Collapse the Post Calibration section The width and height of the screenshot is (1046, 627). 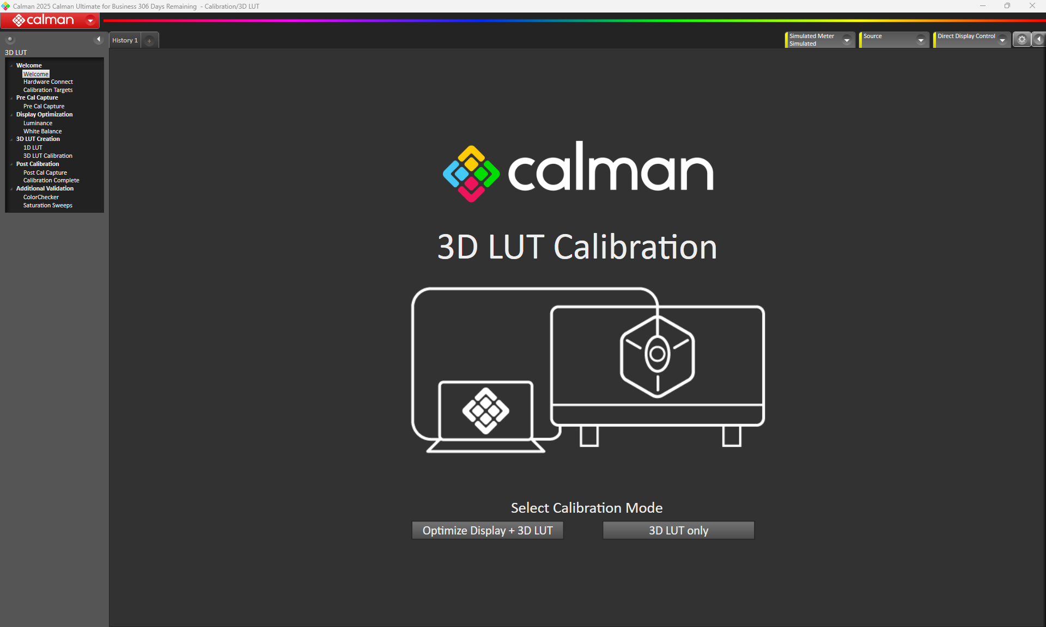click(11, 164)
